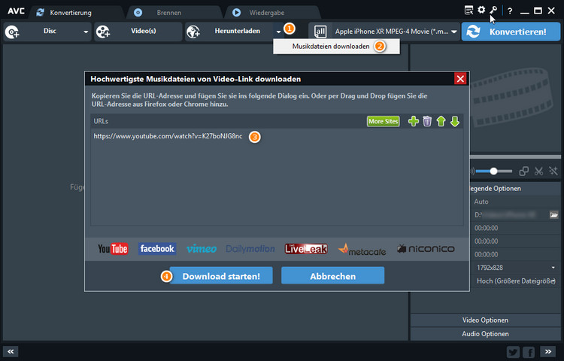
Task: Open help question mark icon
Action: click(510, 11)
